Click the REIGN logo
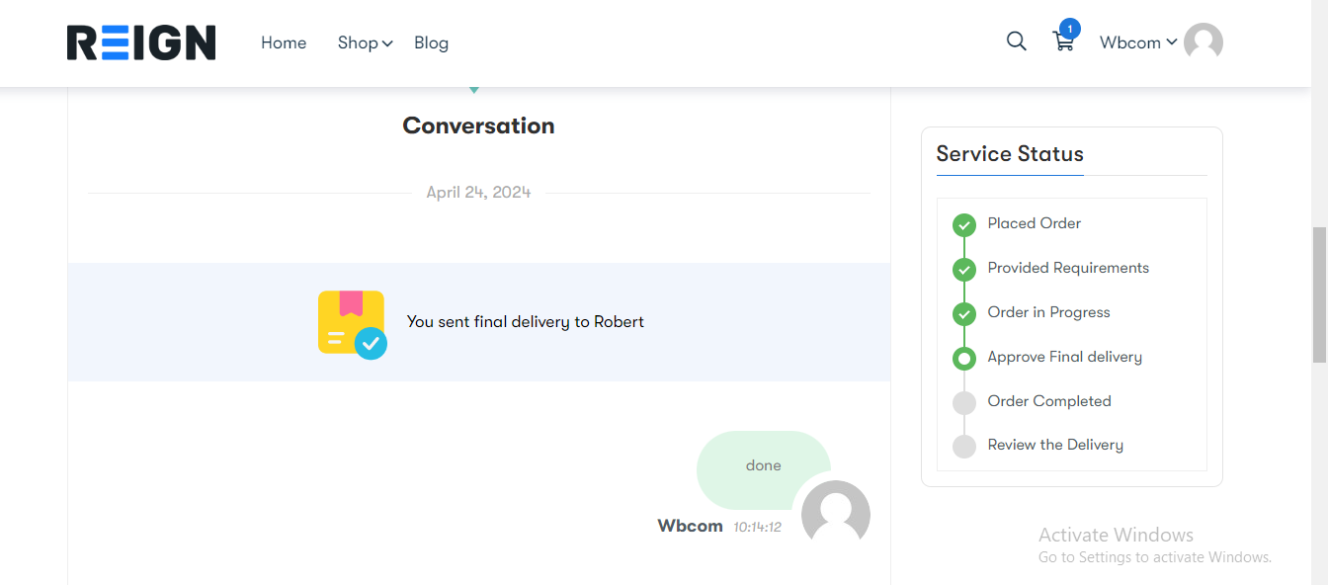Viewport: 1328px width, 585px height. [x=141, y=42]
